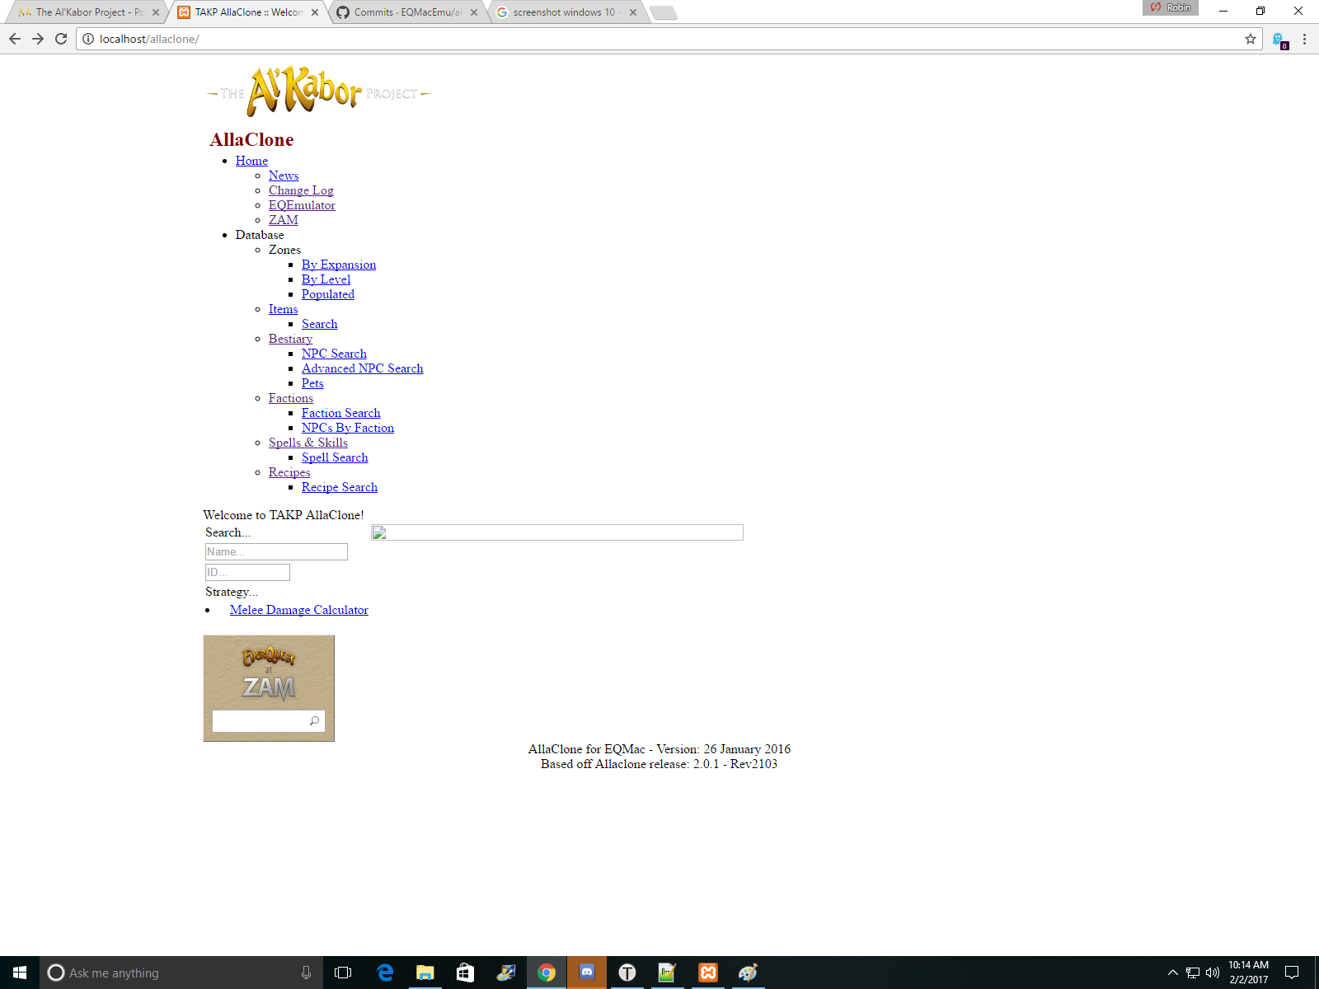The image size is (1319, 989).
Task: Open the Items link
Action: (x=283, y=309)
